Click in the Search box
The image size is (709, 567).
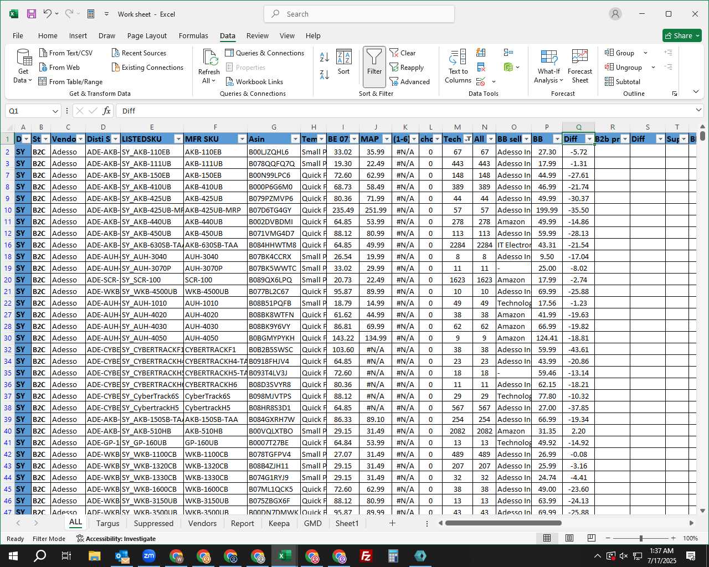pyautogui.click(x=359, y=14)
